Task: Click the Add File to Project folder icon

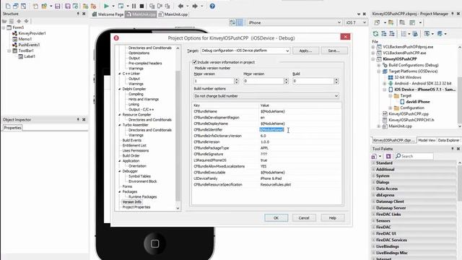Action: tap(85, 6)
